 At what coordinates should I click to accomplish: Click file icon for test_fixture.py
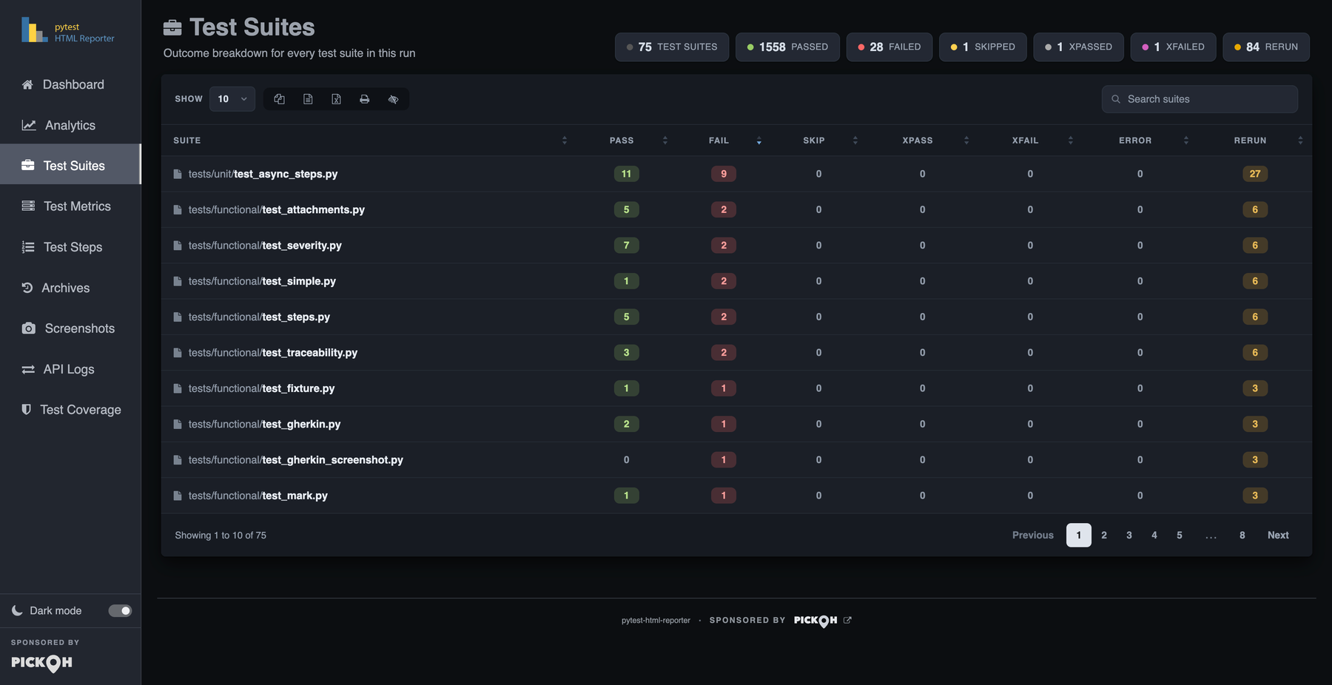(178, 388)
